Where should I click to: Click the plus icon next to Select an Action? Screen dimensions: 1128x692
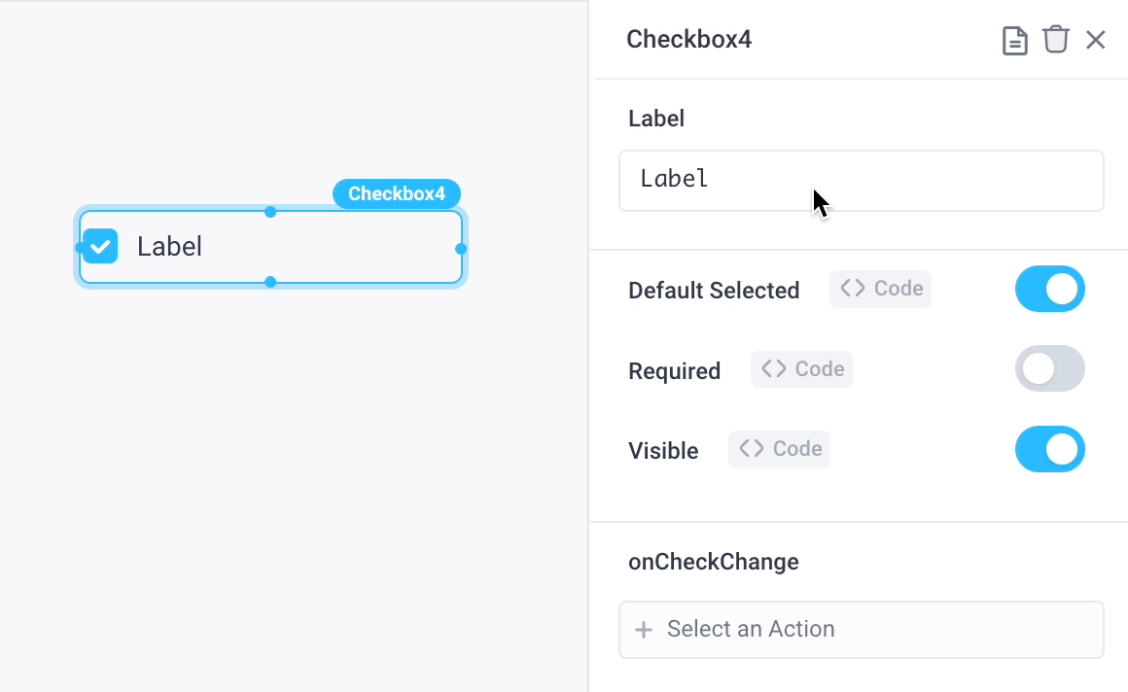[x=644, y=630]
